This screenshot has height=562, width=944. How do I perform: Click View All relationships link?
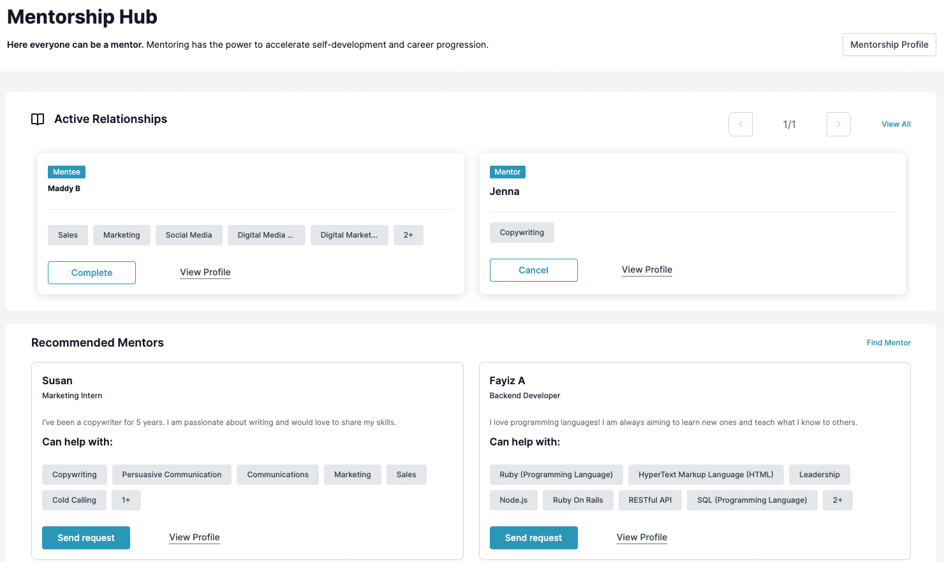(x=896, y=124)
